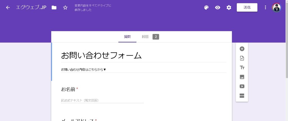Open form settings gear icon

pyautogui.click(x=229, y=8)
